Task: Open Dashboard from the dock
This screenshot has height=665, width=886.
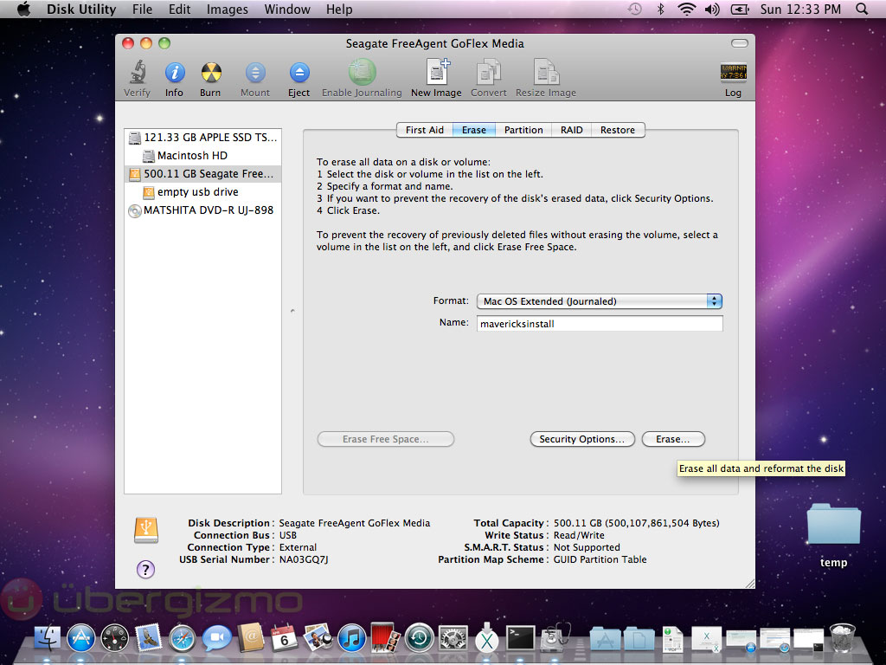Action: (x=115, y=638)
